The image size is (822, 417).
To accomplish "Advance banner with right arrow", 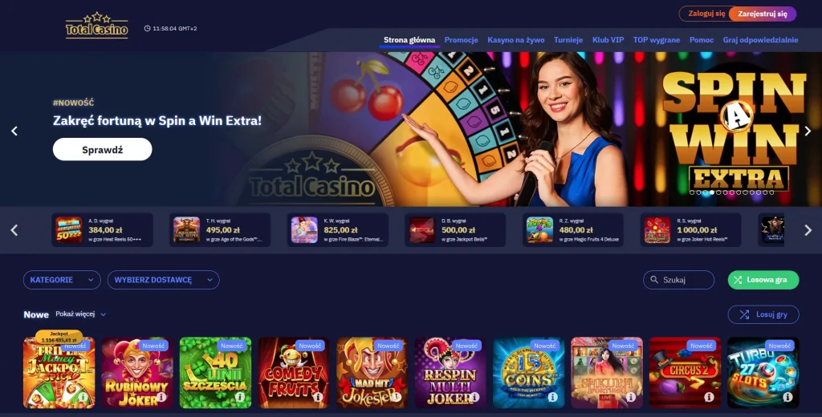I will click(x=808, y=131).
